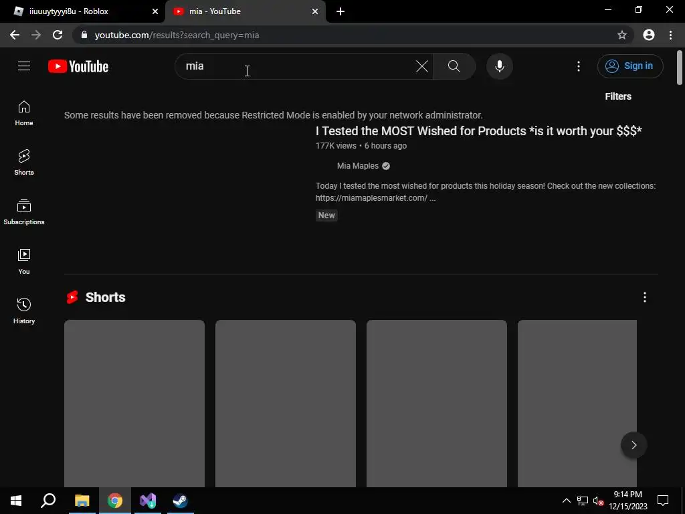The height and width of the screenshot is (514, 685).
Task: Open the first Shorts thumbnail
Action: click(x=134, y=404)
